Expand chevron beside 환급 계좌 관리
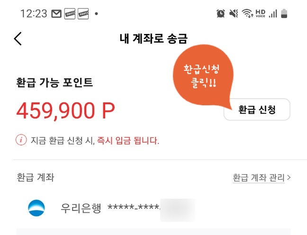This screenshot has width=307, height=235. point(289,178)
